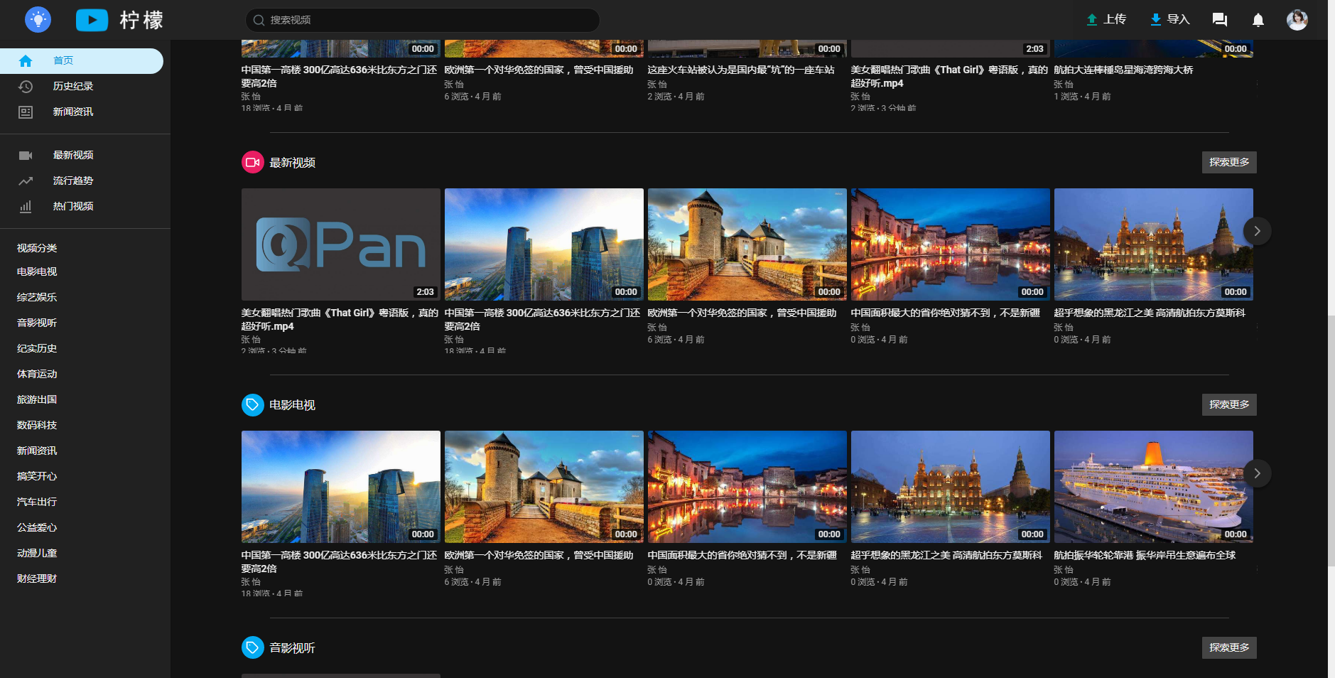
Task: Click the bar chart icon beside 热门视频
Action: tap(26, 206)
